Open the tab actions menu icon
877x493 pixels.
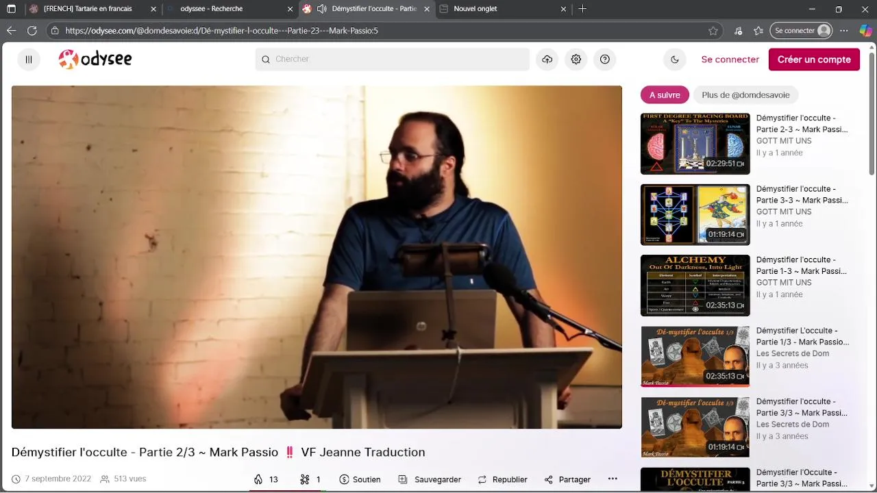tap(11, 9)
